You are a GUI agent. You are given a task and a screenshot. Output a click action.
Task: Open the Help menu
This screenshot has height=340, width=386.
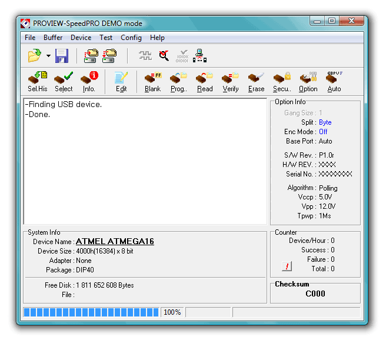click(x=157, y=38)
